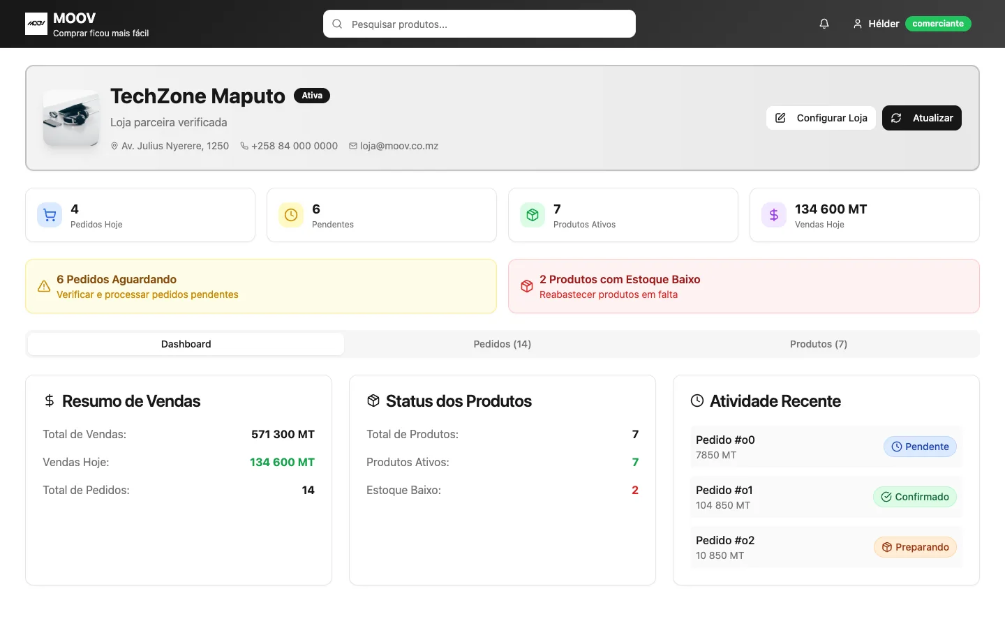Open the 6 Pedidos Aguardando alert

(x=261, y=286)
